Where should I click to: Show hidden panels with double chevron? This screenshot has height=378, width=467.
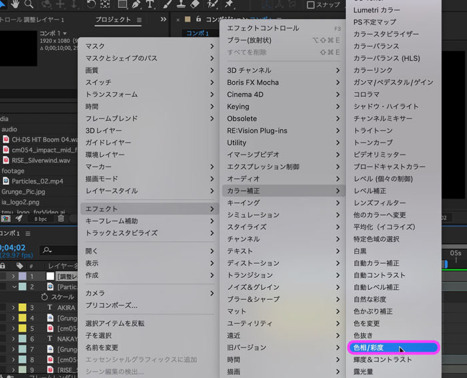click(x=163, y=19)
